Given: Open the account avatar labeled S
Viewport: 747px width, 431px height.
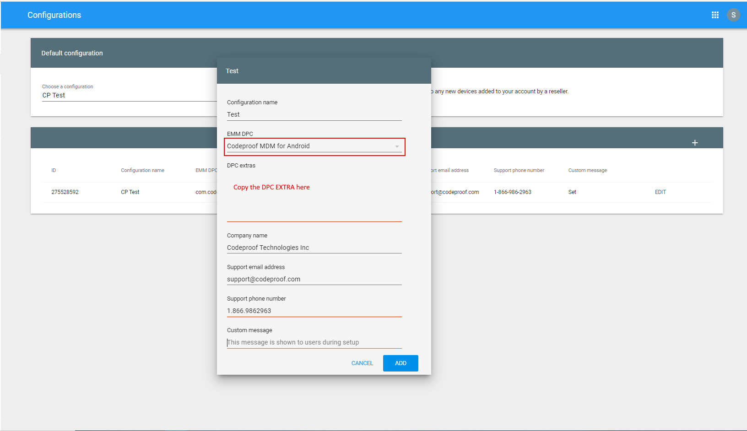Looking at the screenshot, I should click(733, 15).
